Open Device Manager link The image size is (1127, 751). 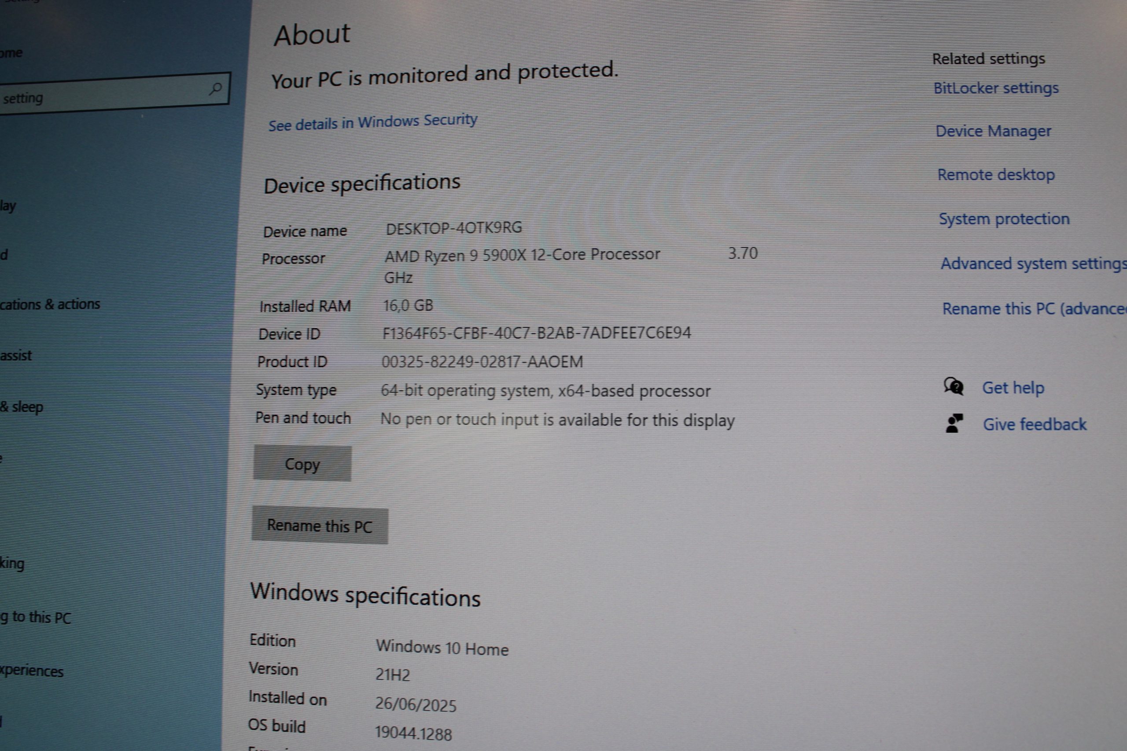click(993, 131)
